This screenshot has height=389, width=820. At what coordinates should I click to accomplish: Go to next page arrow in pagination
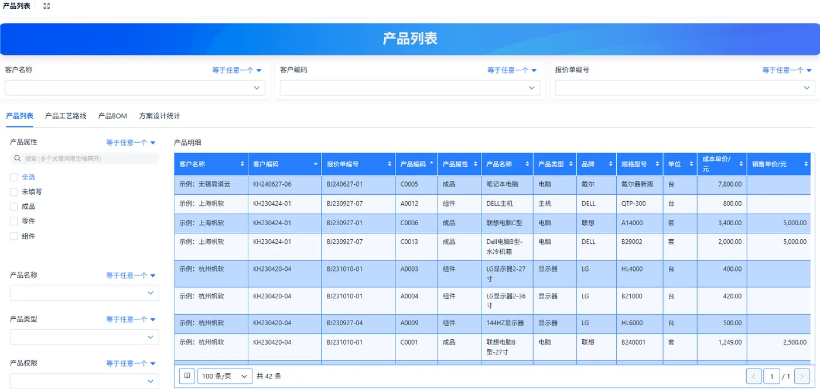click(x=802, y=376)
